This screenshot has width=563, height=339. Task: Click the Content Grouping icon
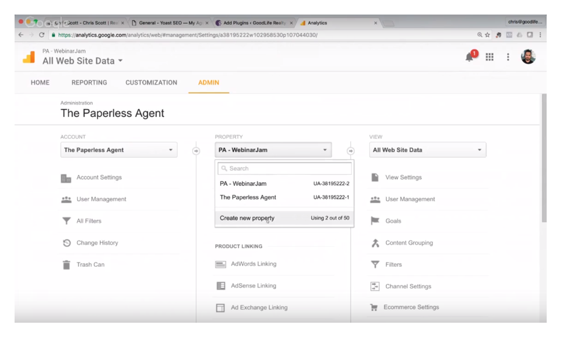coord(375,243)
